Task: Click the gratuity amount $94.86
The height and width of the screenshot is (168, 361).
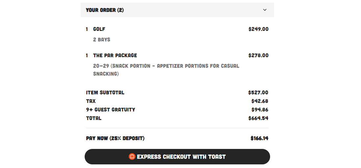Action: pyautogui.click(x=260, y=109)
